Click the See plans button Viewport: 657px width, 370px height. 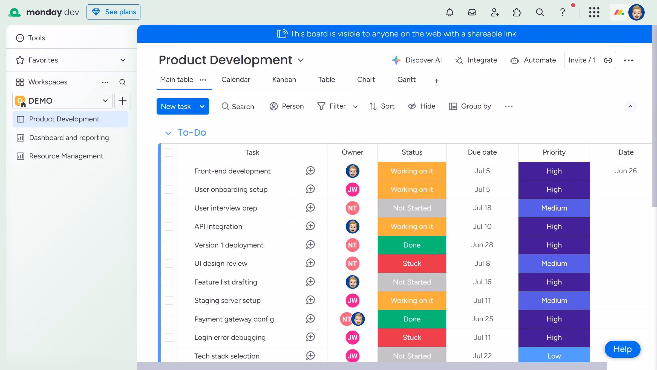[x=113, y=12]
